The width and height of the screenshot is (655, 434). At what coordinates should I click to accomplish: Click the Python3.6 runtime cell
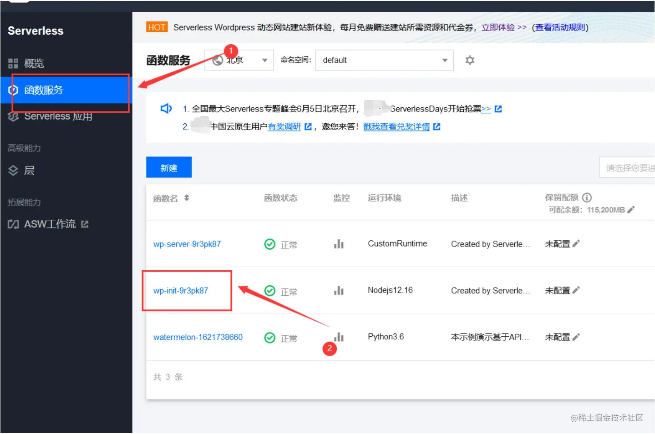(386, 337)
